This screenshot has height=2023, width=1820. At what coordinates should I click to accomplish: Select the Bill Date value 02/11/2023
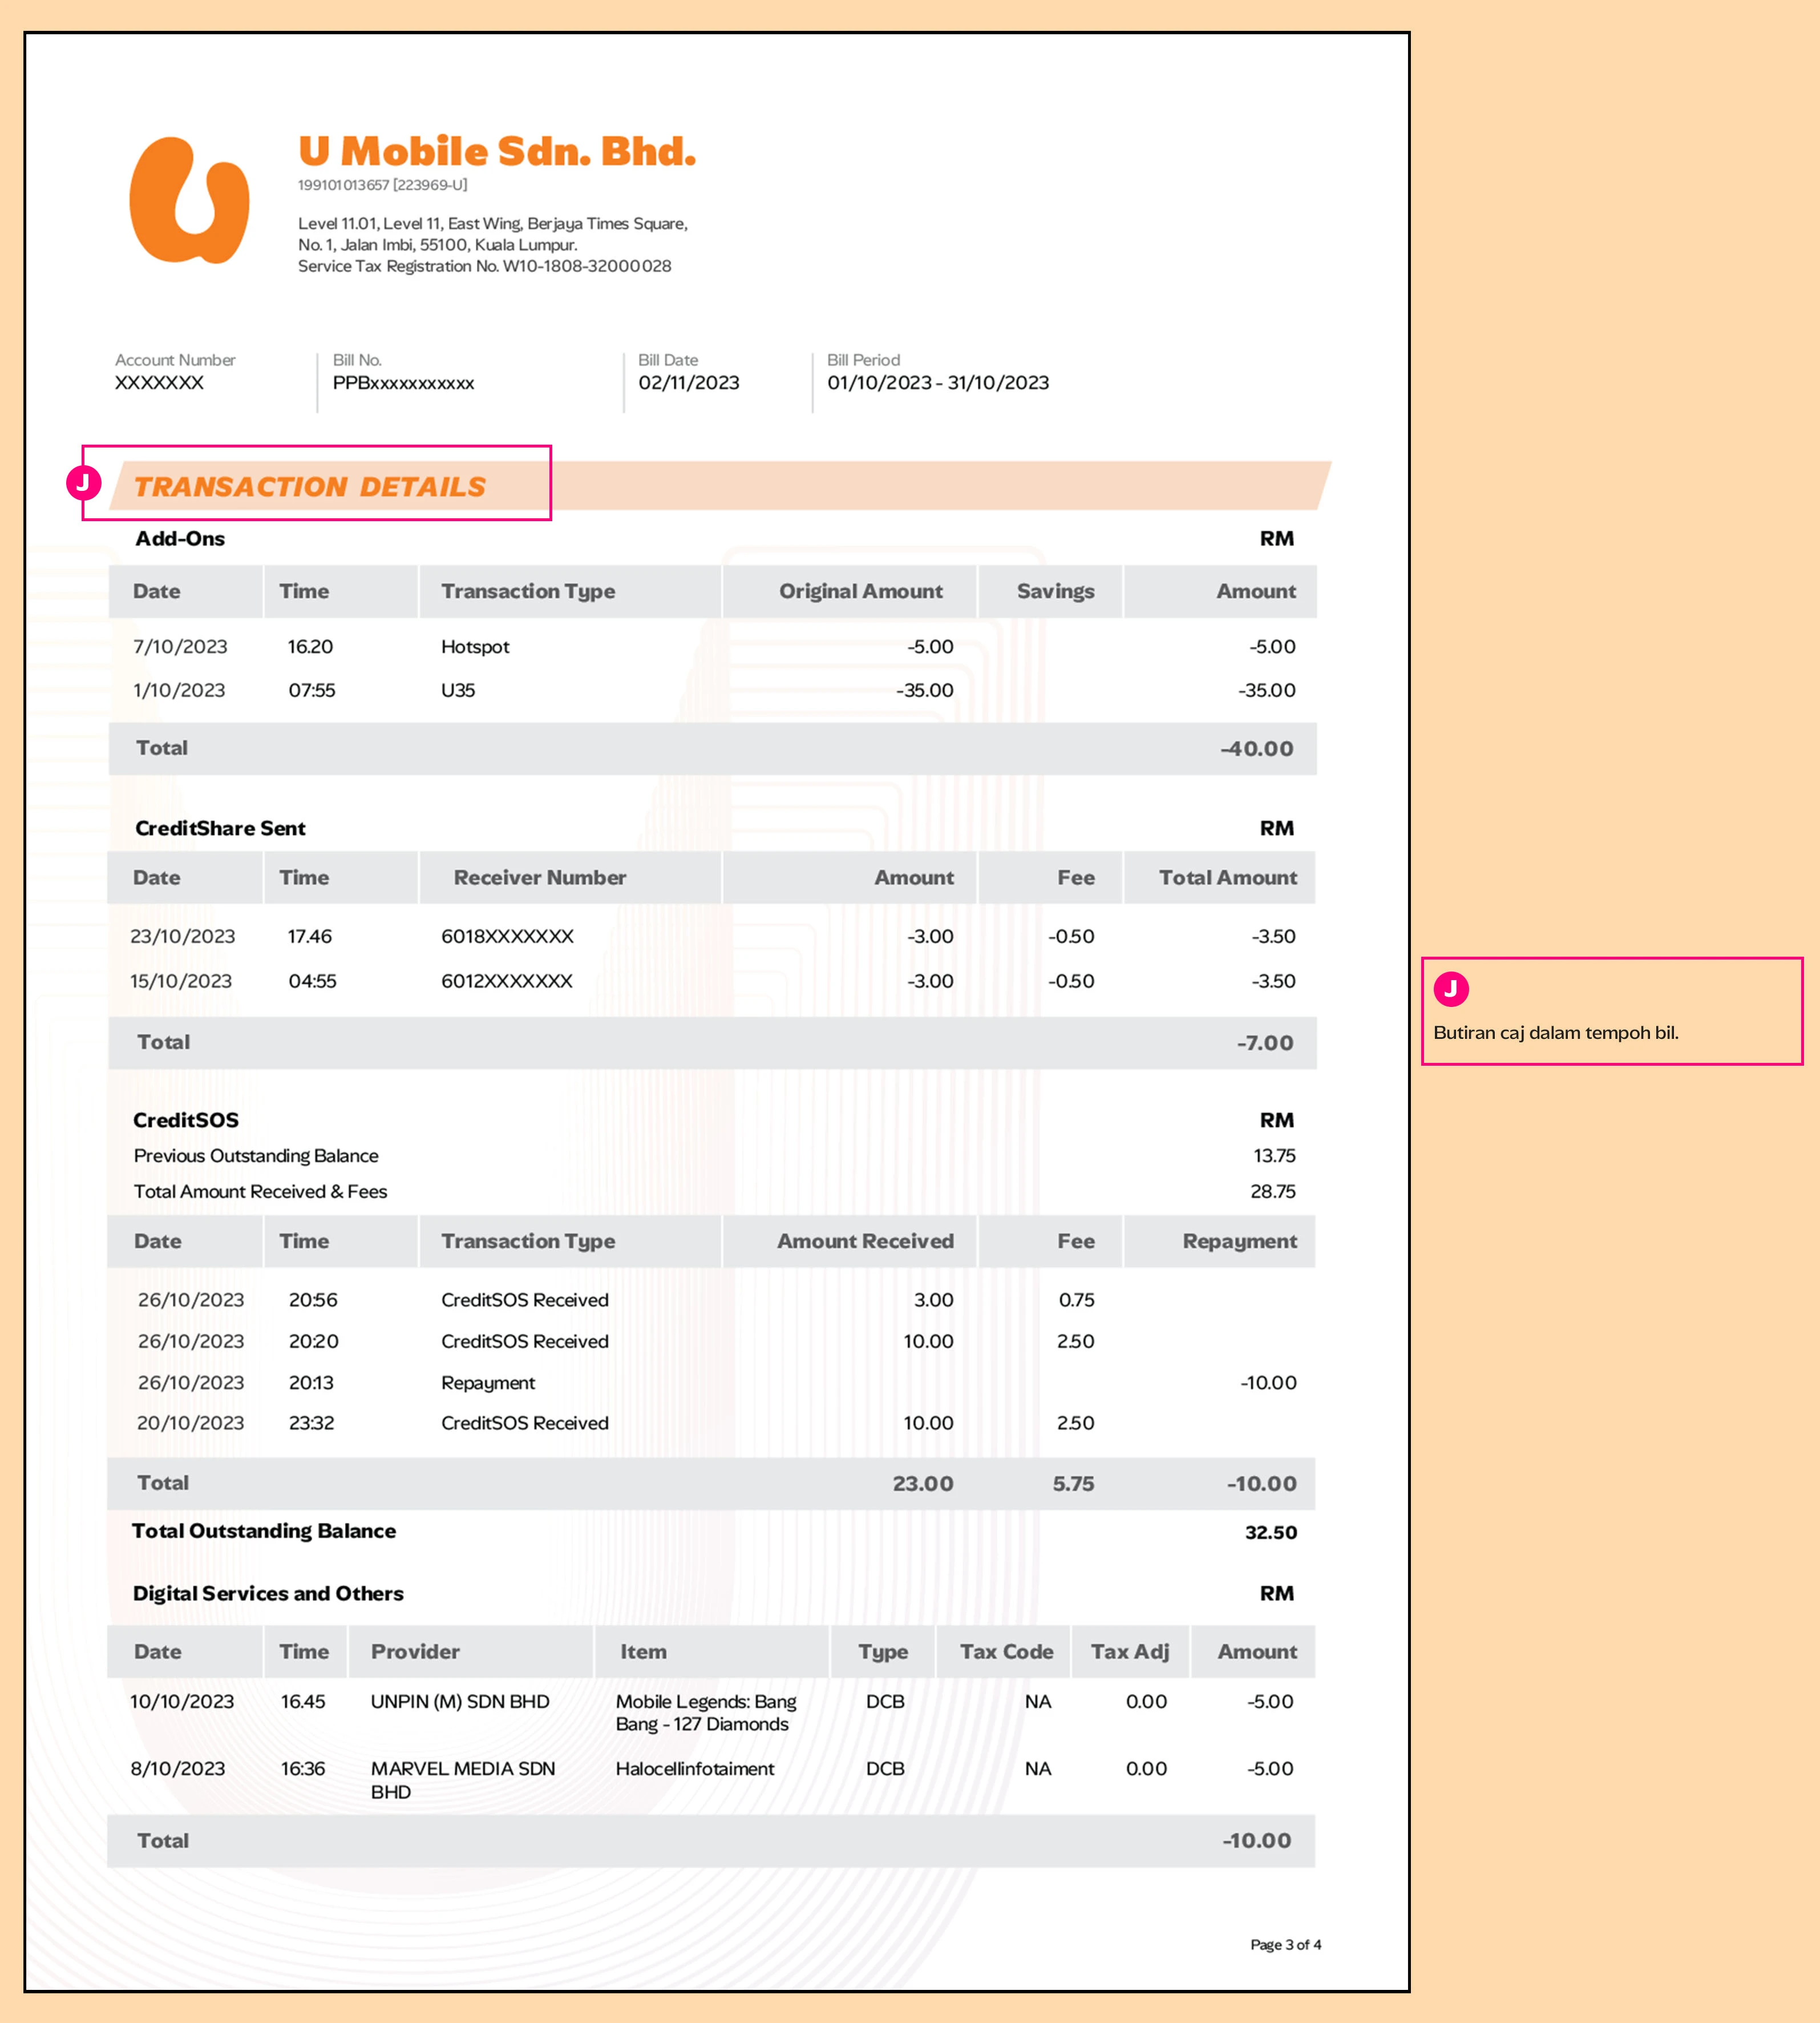[688, 382]
